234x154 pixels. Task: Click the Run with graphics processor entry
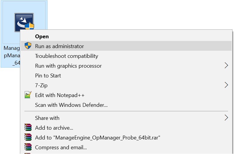(x=68, y=66)
